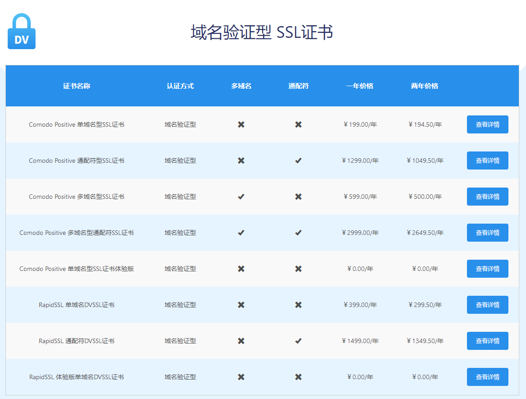
Task: Click the 两年价格 column header
Action: click(x=425, y=86)
